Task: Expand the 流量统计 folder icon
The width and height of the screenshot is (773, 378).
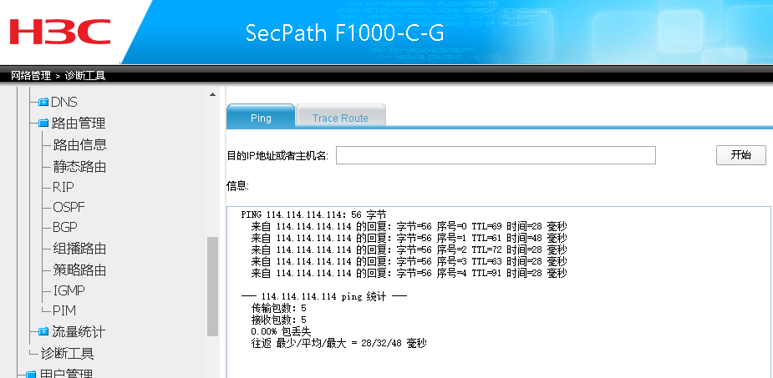Action: click(43, 332)
